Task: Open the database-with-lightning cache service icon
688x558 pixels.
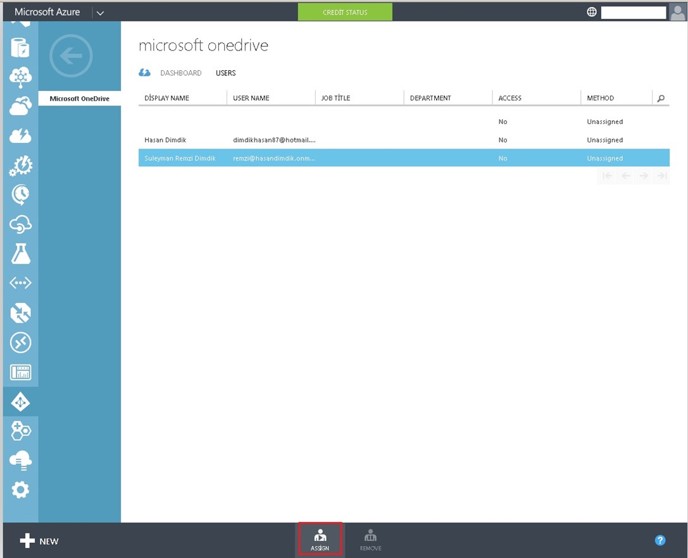Action: 20,48
